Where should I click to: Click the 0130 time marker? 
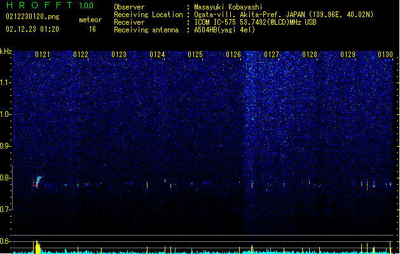pos(385,55)
